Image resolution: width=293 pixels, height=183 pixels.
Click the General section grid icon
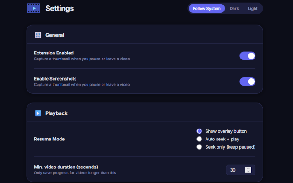[38, 35]
